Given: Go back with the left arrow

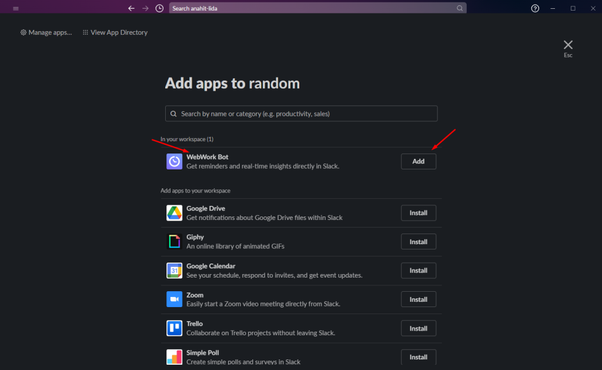Looking at the screenshot, I should [x=131, y=8].
